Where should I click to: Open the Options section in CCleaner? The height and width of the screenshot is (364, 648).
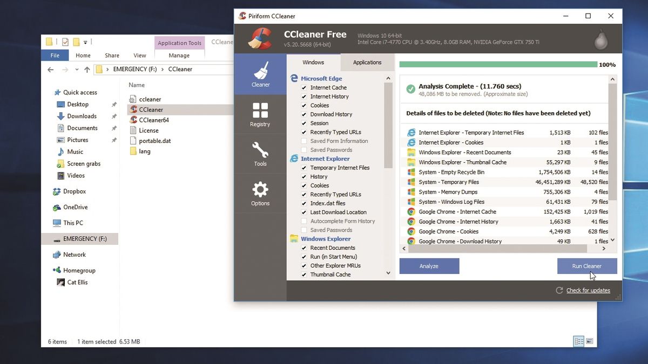tap(260, 194)
